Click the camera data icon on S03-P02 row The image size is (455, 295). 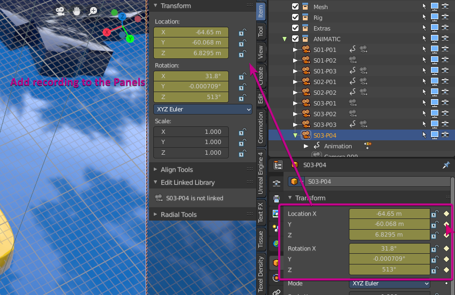(x=353, y=114)
